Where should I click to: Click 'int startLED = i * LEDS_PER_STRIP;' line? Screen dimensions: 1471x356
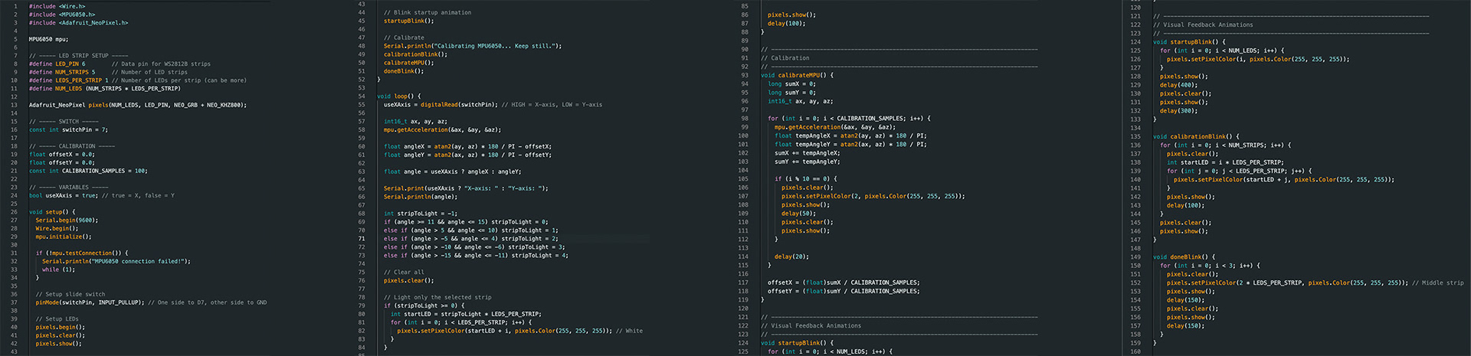[1225, 162]
